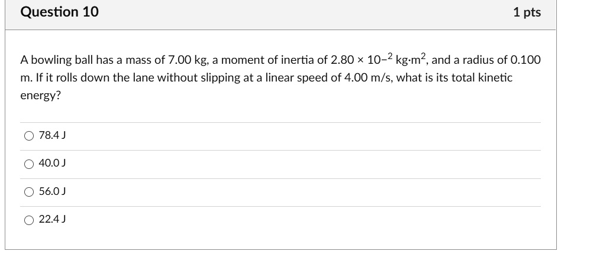Click the "78.4 J" answer label text
Screen dimensions: 590x277
[52, 135]
